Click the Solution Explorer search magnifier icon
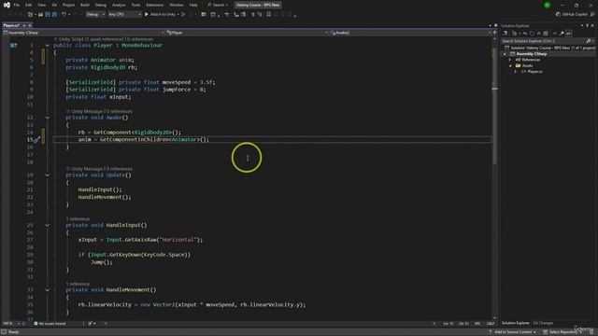This screenshot has height=336, width=598. (589, 41)
